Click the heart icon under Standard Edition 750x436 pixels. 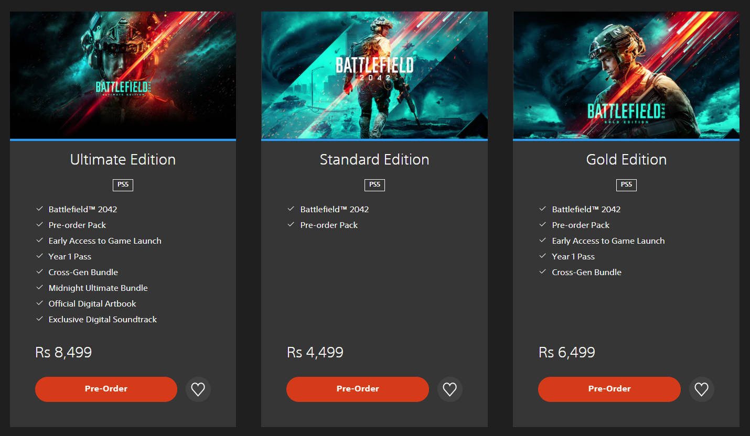point(449,389)
